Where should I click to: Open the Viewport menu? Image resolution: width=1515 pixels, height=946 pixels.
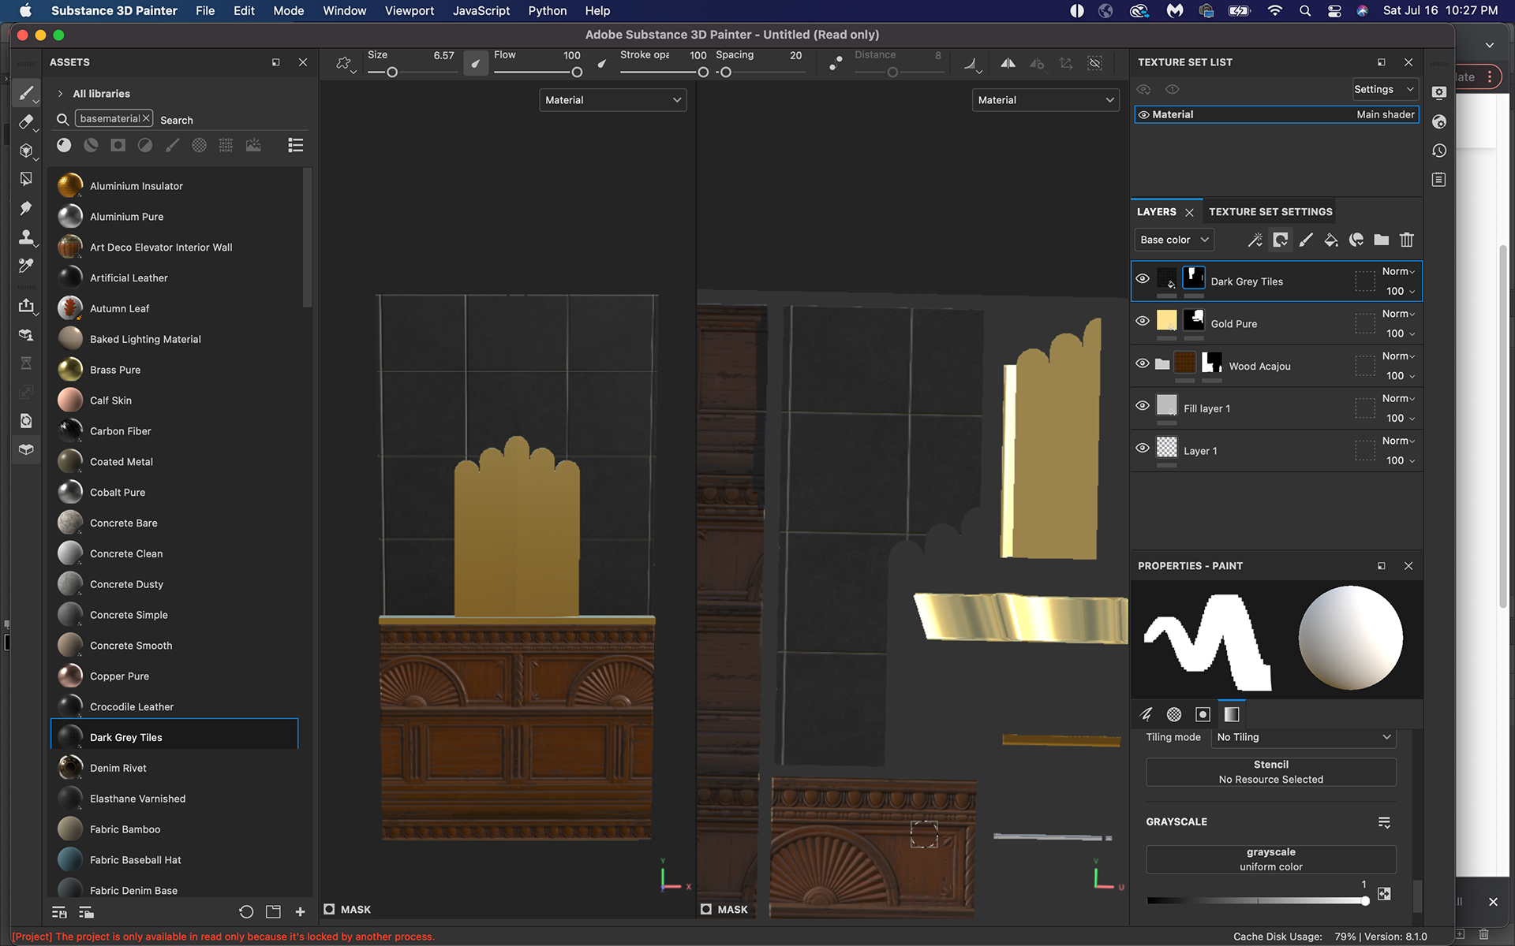point(409,11)
